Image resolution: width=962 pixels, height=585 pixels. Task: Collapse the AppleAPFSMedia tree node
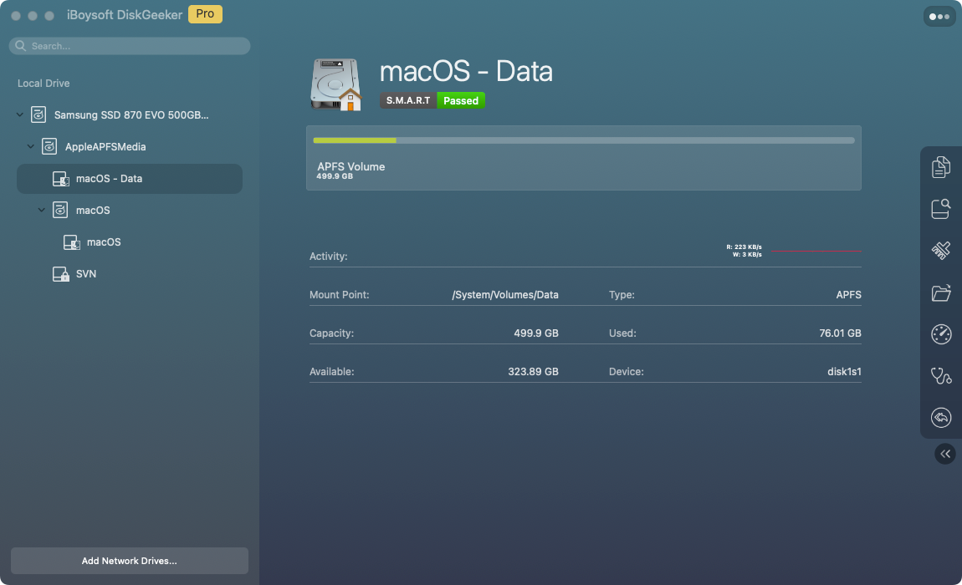click(31, 146)
